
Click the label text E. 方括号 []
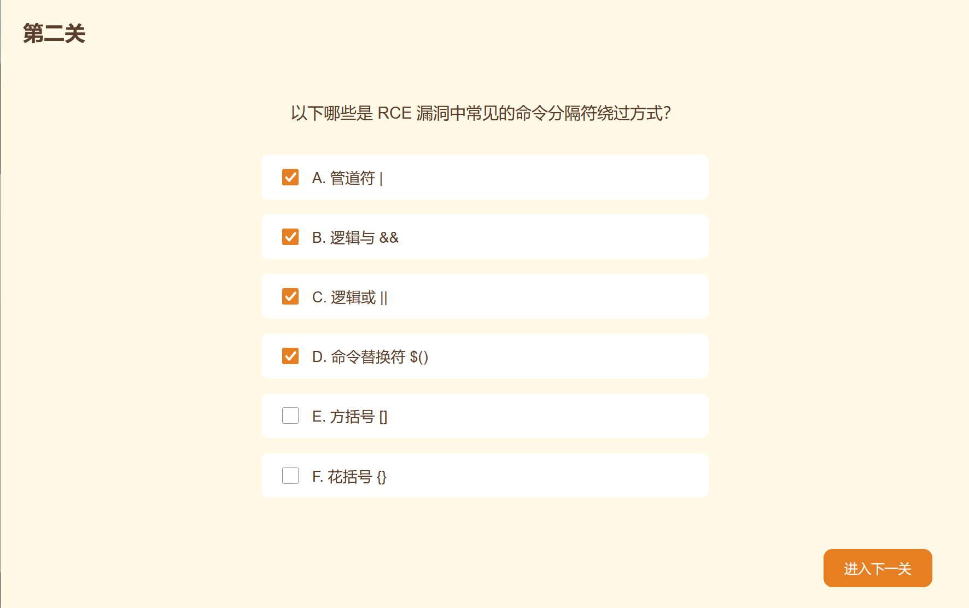click(350, 417)
